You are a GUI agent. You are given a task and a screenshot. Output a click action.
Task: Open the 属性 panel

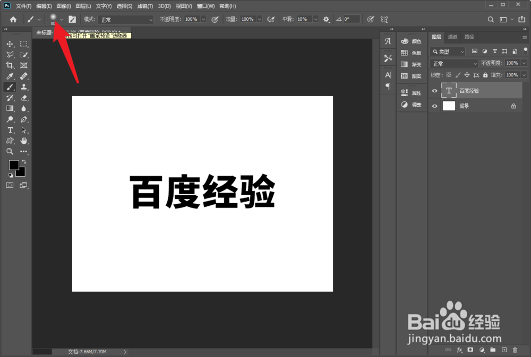(x=411, y=93)
